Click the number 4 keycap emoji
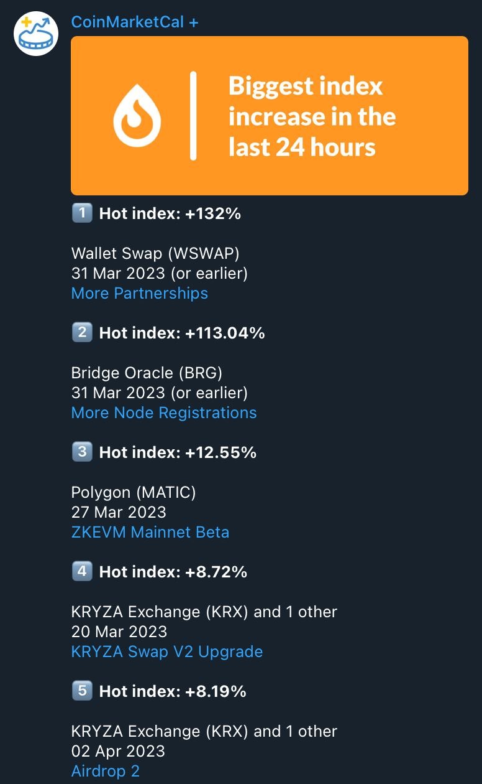482x784 pixels. tap(82, 571)
